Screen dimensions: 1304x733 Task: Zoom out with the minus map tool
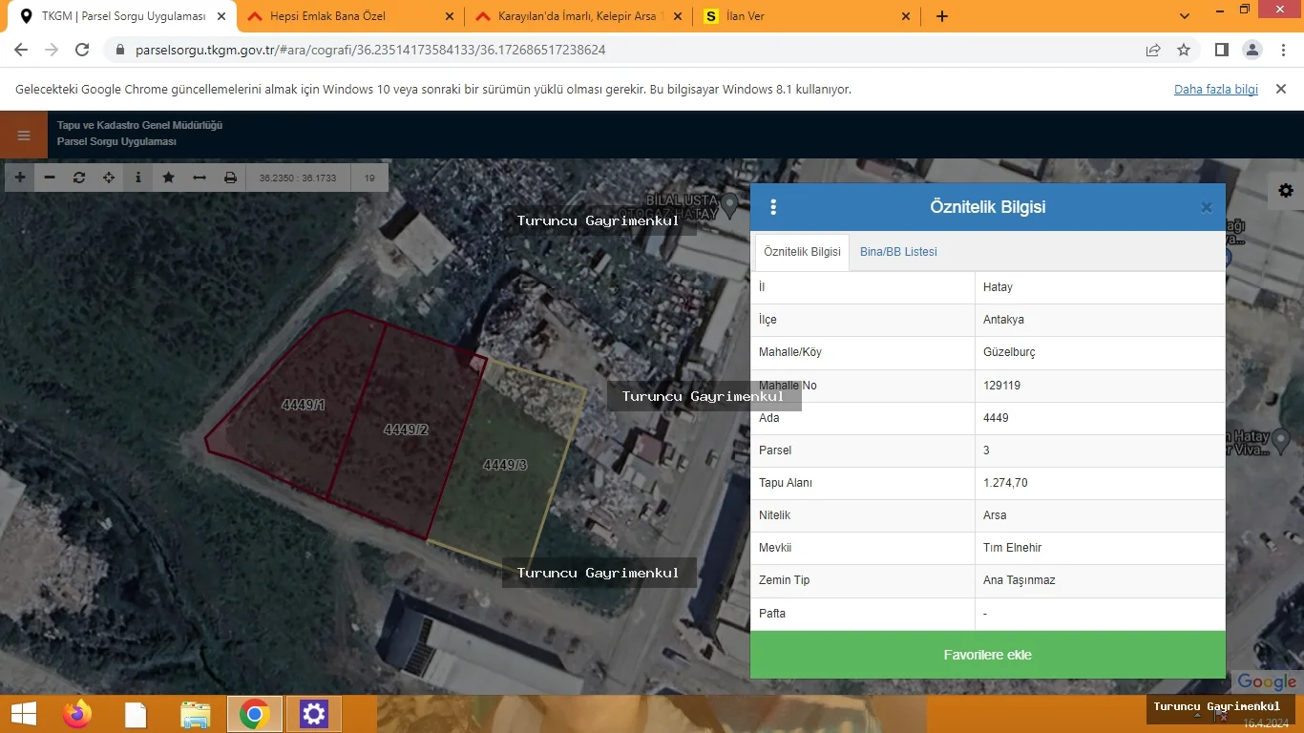tap(50, 178)
